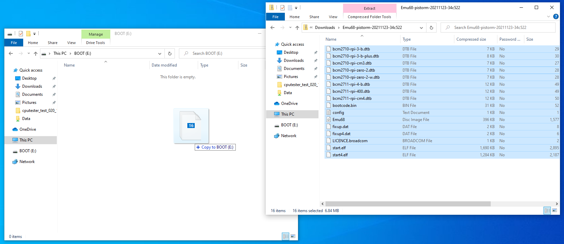Open OneDrive in Emu68 navigation pane
Image resolution: width=564 pixels, height=244 pixels.
[x=289, y=104]
